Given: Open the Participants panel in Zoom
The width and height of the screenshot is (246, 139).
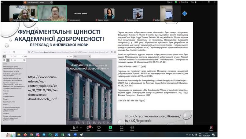Looking at the screenshot, I should pos(74,127).
